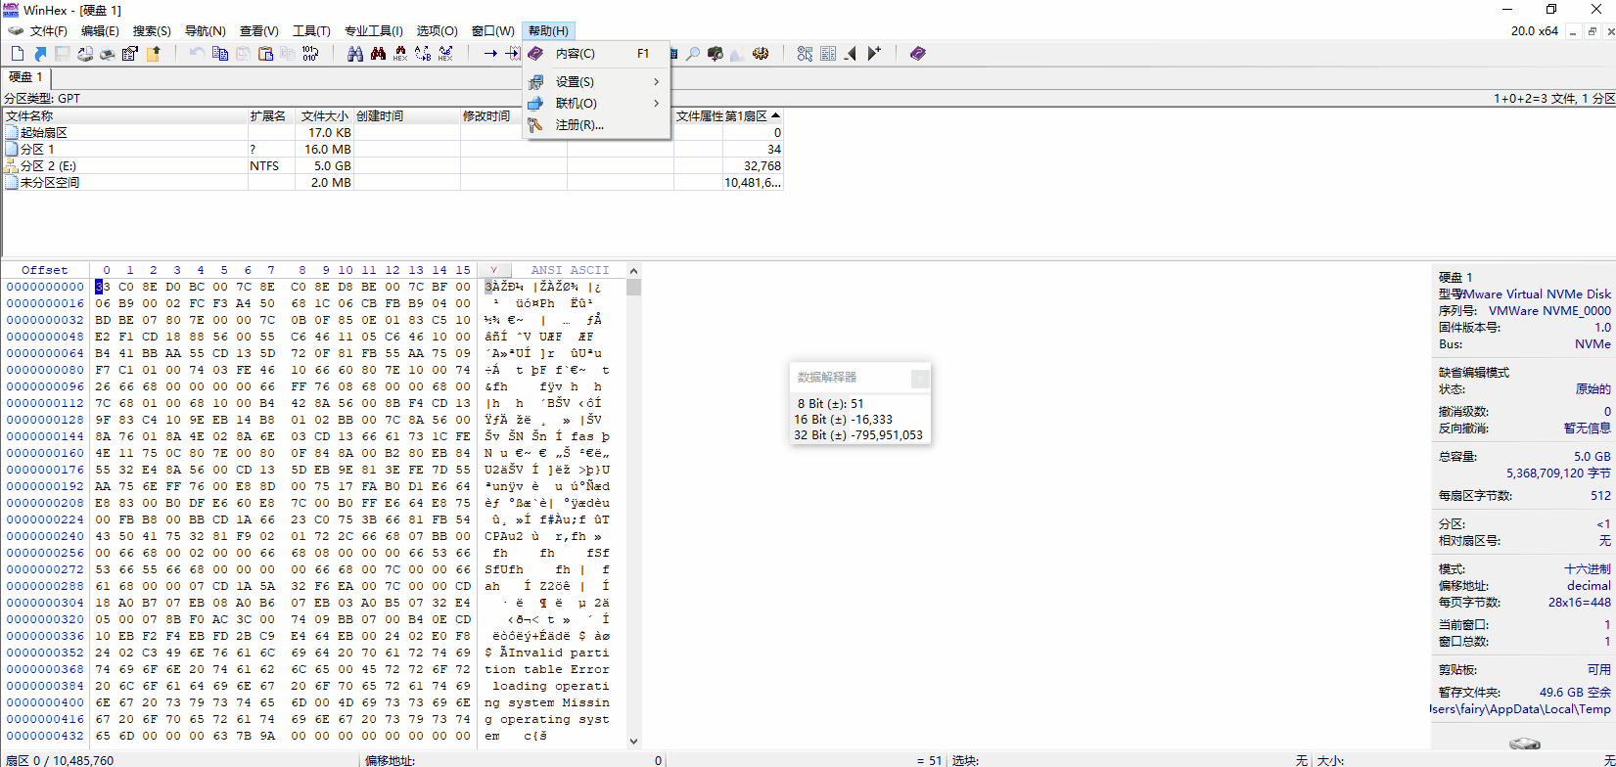Viewport: 1616px width, 767px height.
Task: Click the options/tree icon next to layout grid
Action: 805,54
